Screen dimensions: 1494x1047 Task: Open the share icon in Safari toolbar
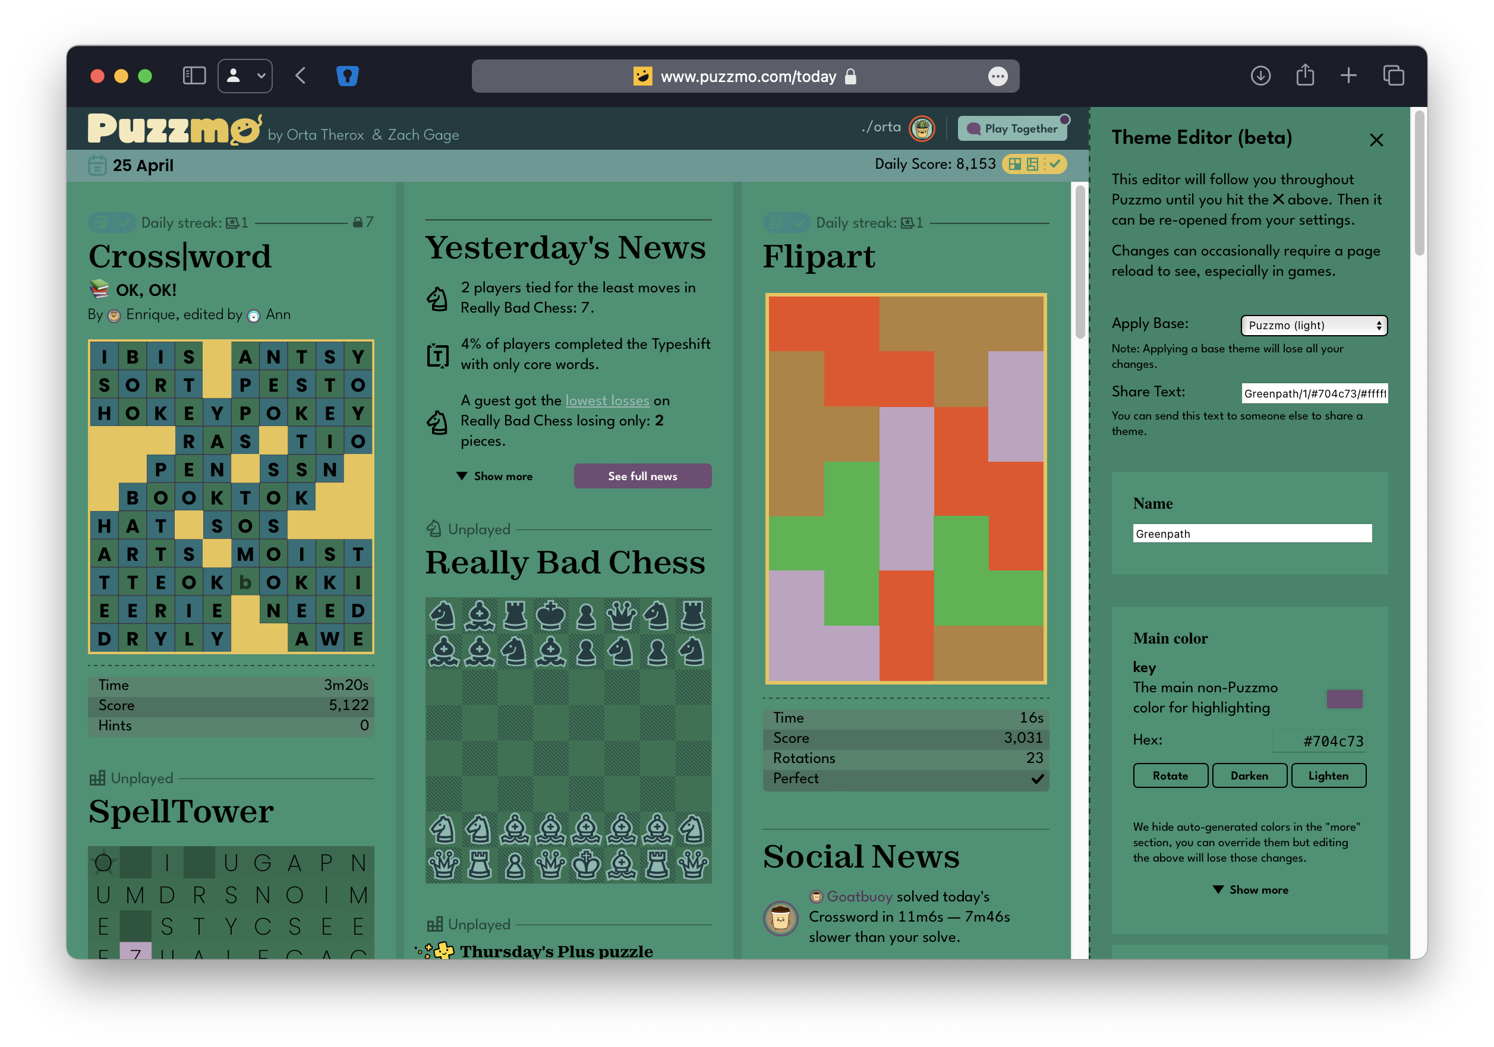(x=1304, y=75)
